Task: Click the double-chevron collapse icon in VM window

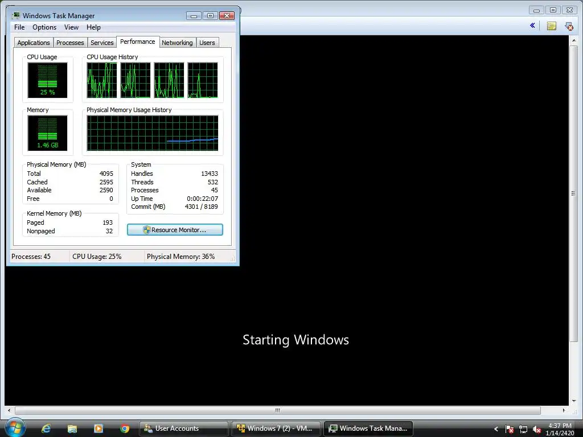Action: [532, 25]
